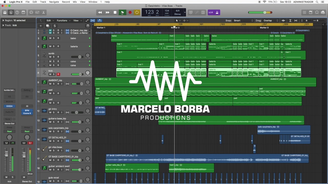This screenshot has height=184, width=328.
Task: Open the Track menu
Action: pos(43,2)
